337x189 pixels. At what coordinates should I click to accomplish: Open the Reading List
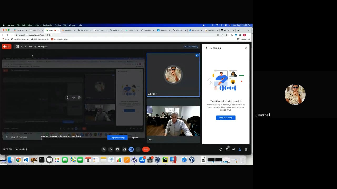coord(244,39)
